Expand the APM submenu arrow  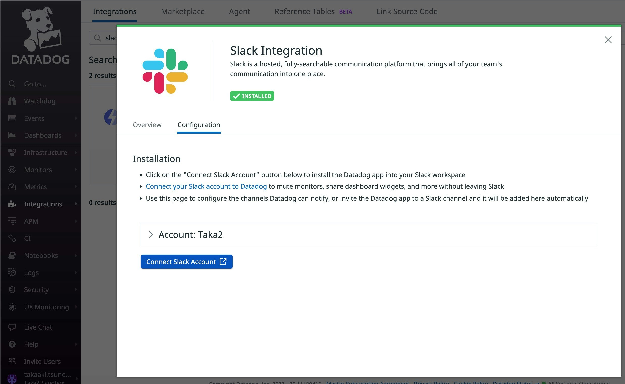(x=76, y=221)
